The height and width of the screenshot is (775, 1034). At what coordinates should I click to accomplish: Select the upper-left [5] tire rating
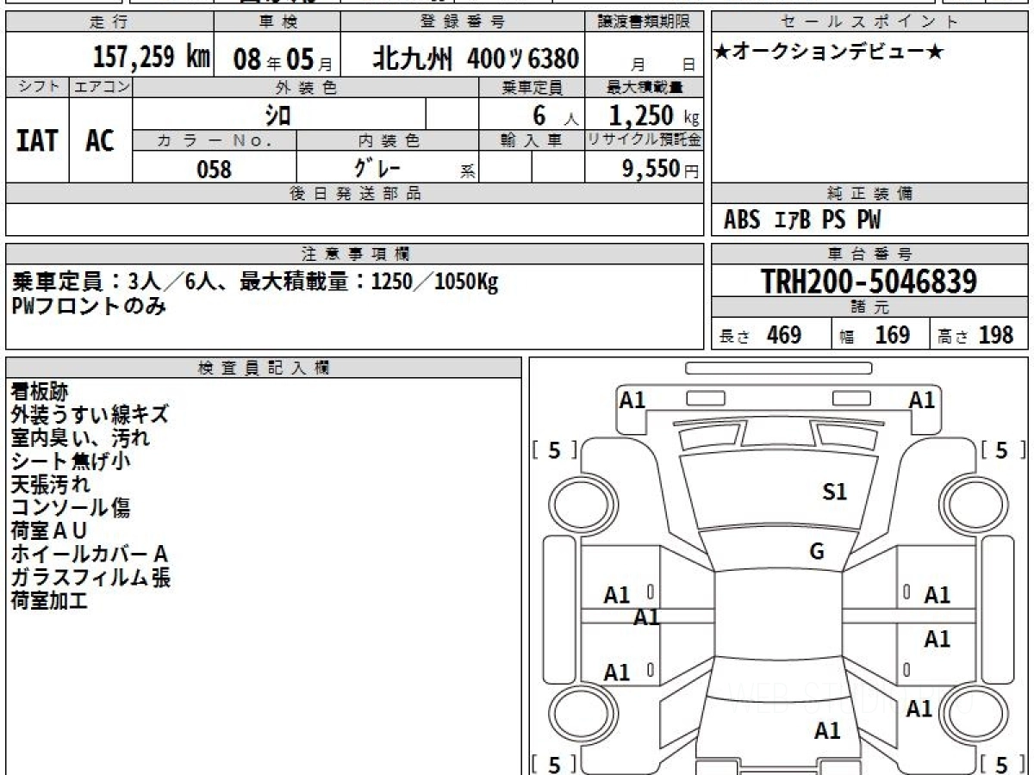pos(554,449)
